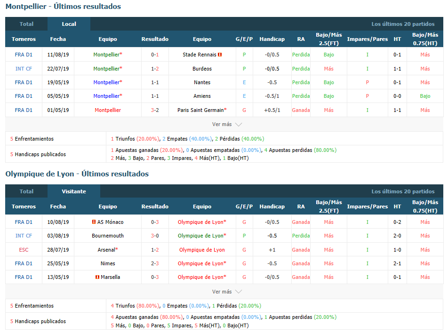Click Torneros column header in Montpellier table
Image resolution: width=448 pixels, height=333 pixels.
(24, 39)
